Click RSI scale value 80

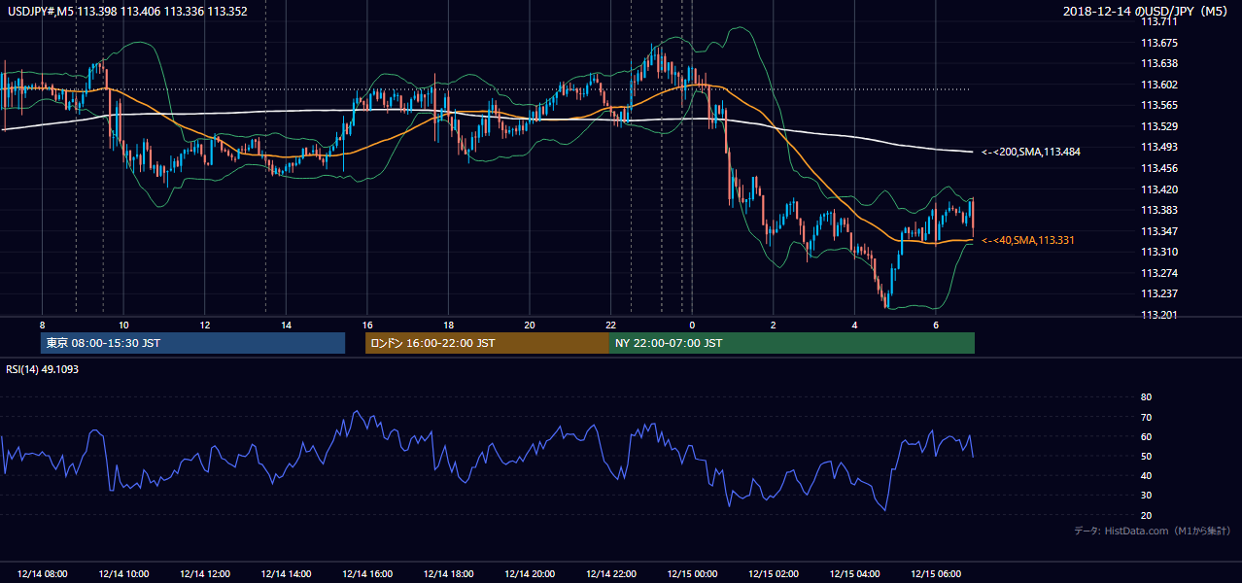pyautogui.click(x=1146, y=397)
